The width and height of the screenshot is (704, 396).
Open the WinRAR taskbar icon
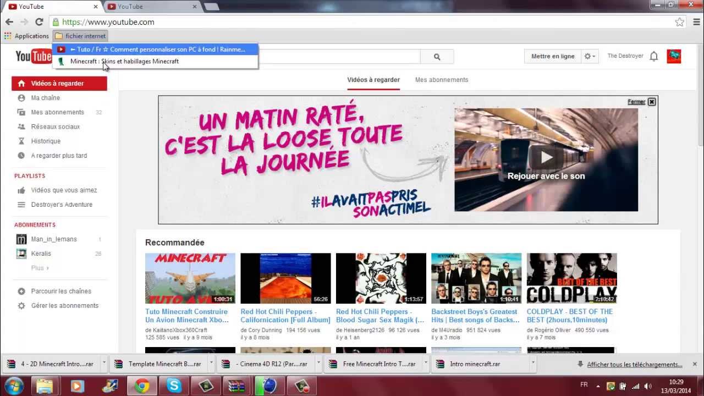[237, 386]
